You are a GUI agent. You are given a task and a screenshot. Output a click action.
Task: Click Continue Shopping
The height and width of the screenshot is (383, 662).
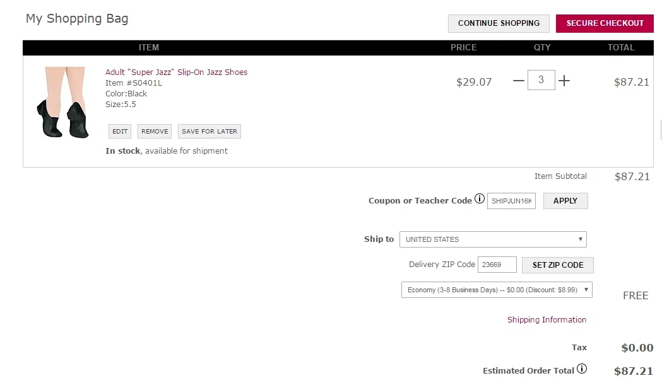coord(499,23)
